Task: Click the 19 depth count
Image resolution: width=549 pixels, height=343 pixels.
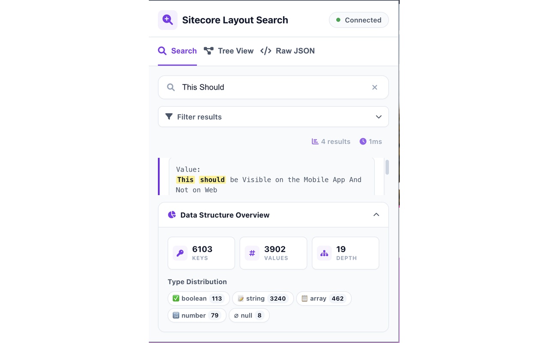Action: tap(341, 249)
